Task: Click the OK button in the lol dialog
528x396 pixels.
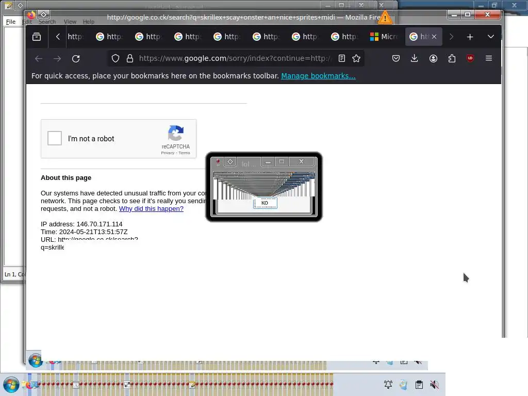Action: coord(265,203)
